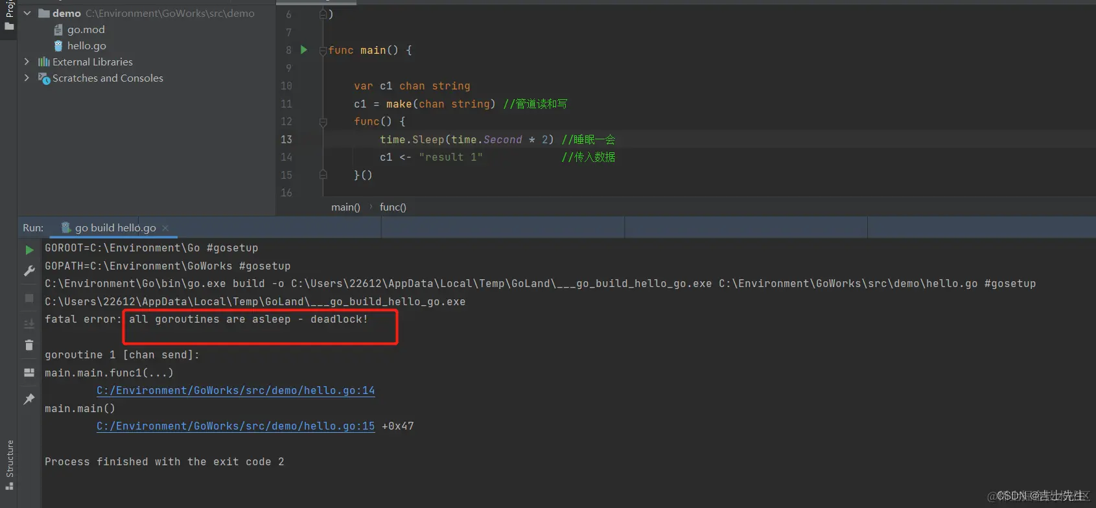Click the hello.go gopher file icon

pos(58,46)
